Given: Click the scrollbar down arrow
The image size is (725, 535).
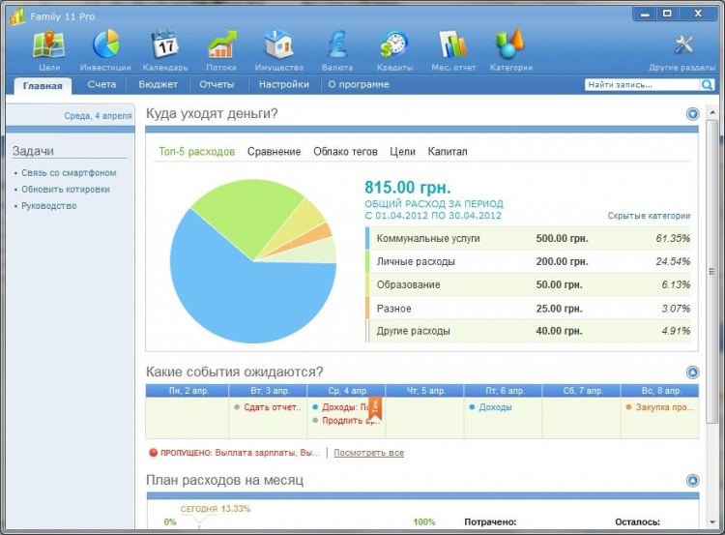Looking at the screenshot, I should pyautogui.click(x=712, y=522).
